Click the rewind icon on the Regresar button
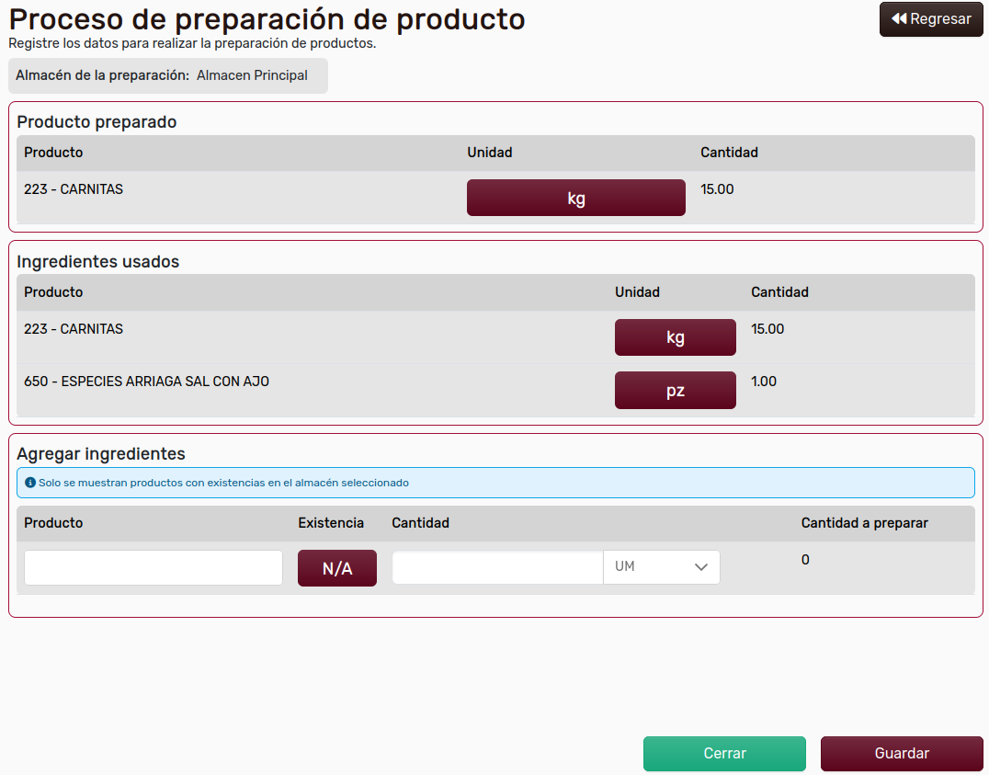The height and width of the screenshot is (775, 989). click(x=899, y=19)
